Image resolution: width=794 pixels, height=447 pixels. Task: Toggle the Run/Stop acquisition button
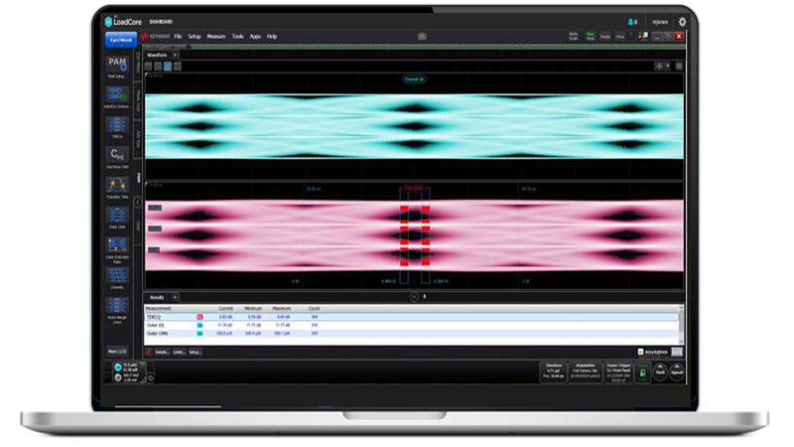[590, 37]
